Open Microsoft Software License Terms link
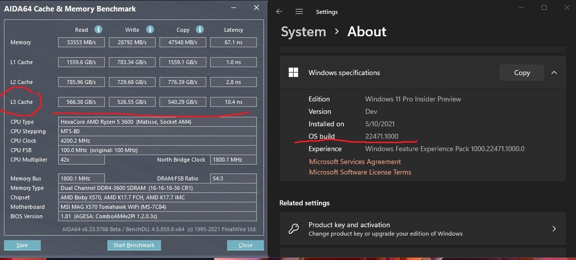 point(360,172)
